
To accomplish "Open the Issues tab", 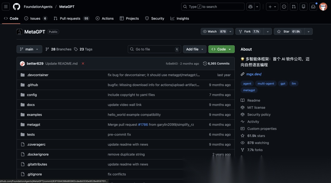I will tap(36, 18).
